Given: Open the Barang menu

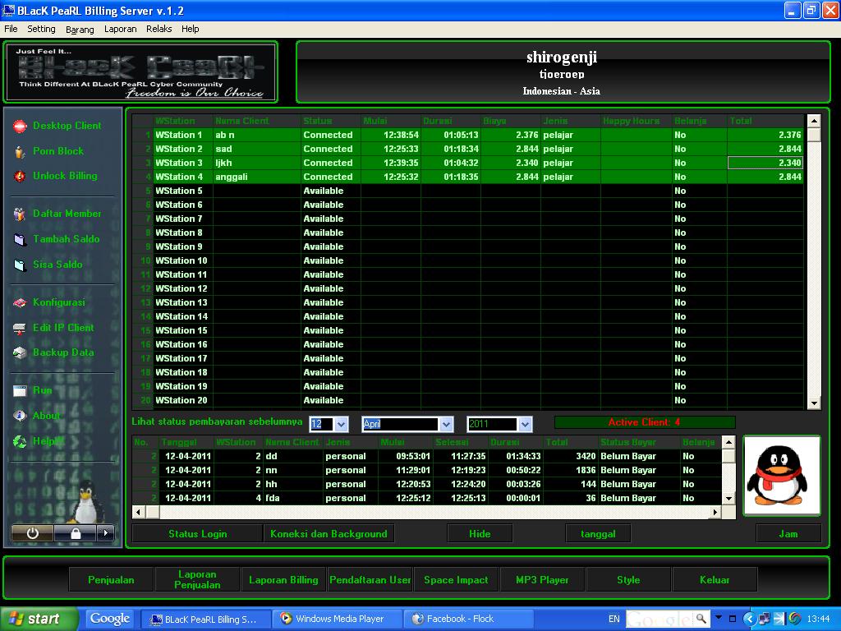Looking at the screenshot, I should [x=80, y=29].
